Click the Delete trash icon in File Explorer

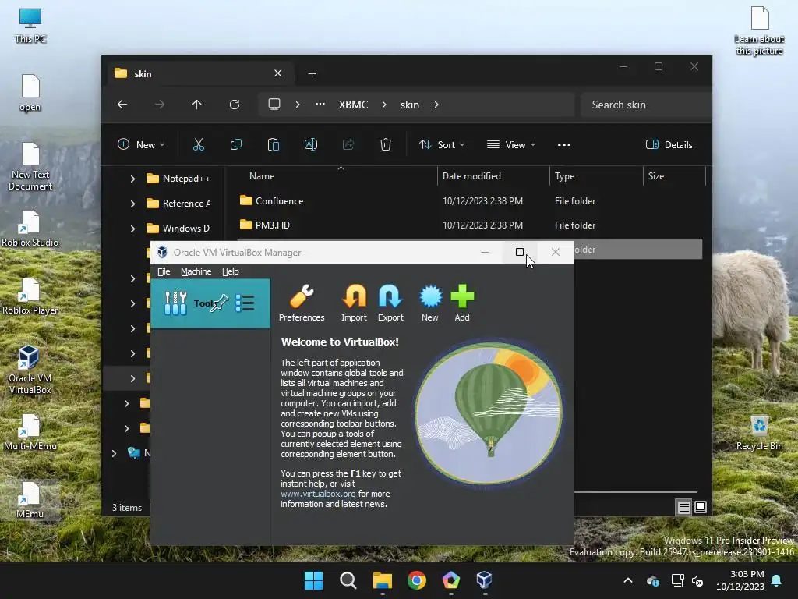(386, 144)
